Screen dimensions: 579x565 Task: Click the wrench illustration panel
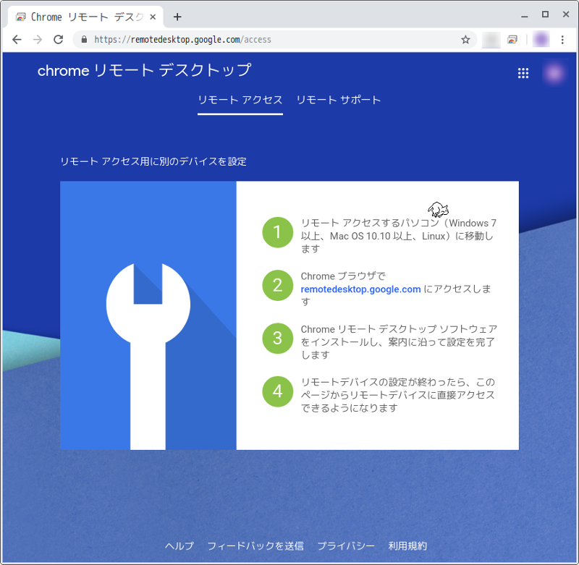148,315
